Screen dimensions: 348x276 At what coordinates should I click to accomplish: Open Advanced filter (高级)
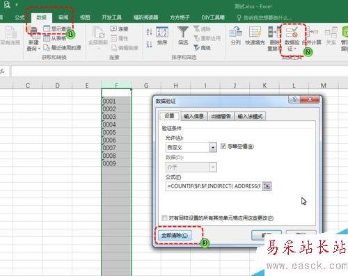[x=202, y=48]
